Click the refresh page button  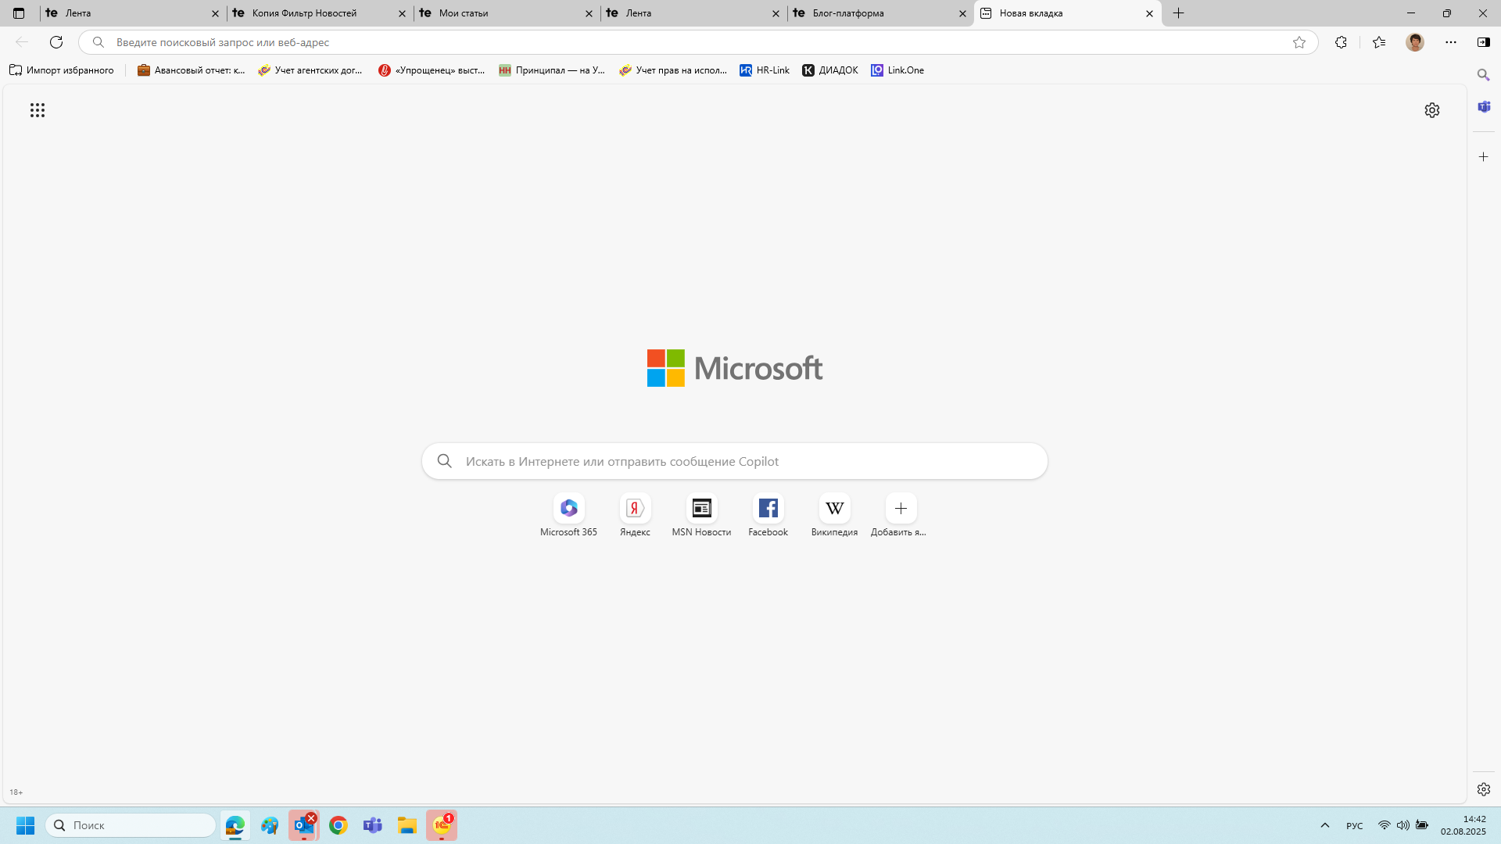coord(56,42)
